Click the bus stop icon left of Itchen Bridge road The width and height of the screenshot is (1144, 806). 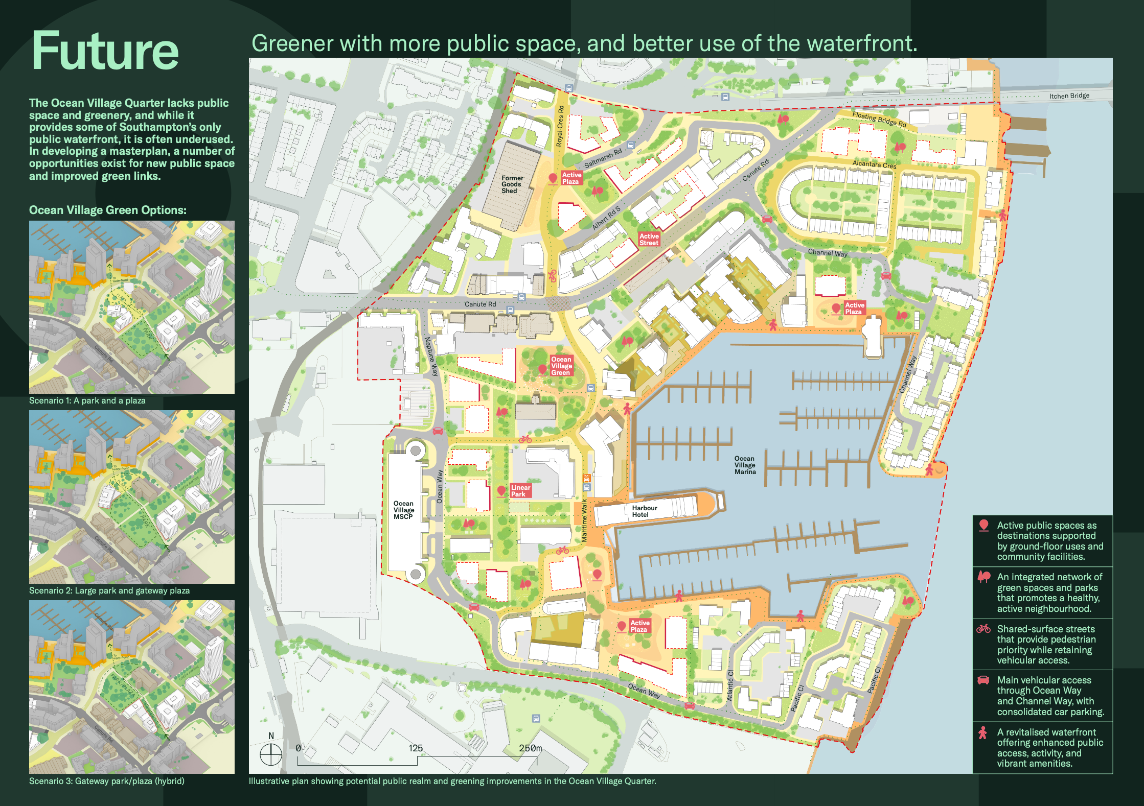click(725, 97)
